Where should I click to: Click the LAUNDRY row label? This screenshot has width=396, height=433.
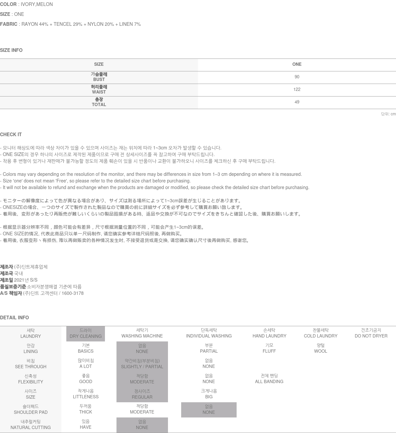pos(31,334)
